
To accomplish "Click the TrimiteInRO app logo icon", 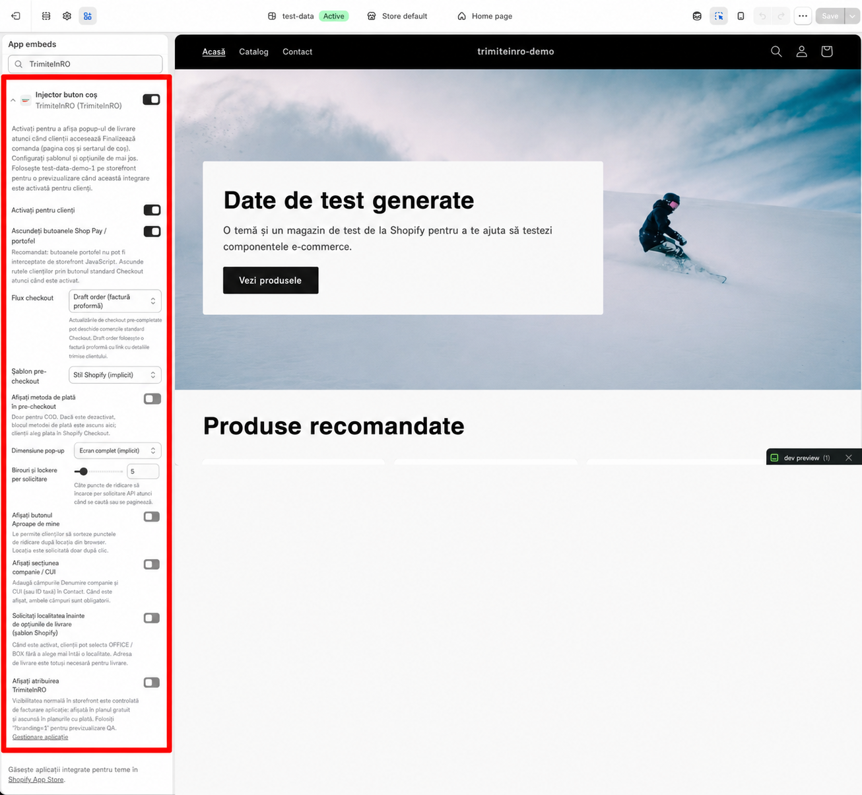I will coord(26,100).
